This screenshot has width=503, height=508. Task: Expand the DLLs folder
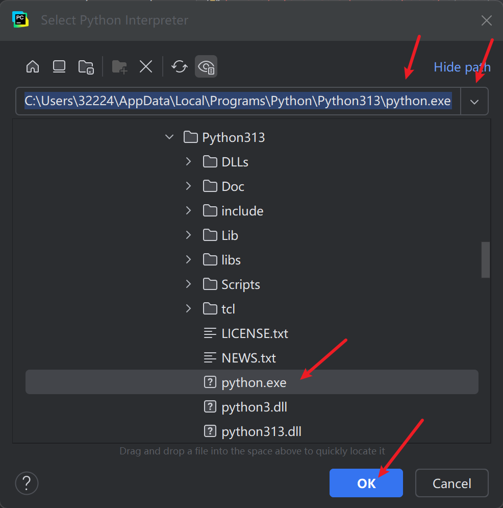[189, 162]
